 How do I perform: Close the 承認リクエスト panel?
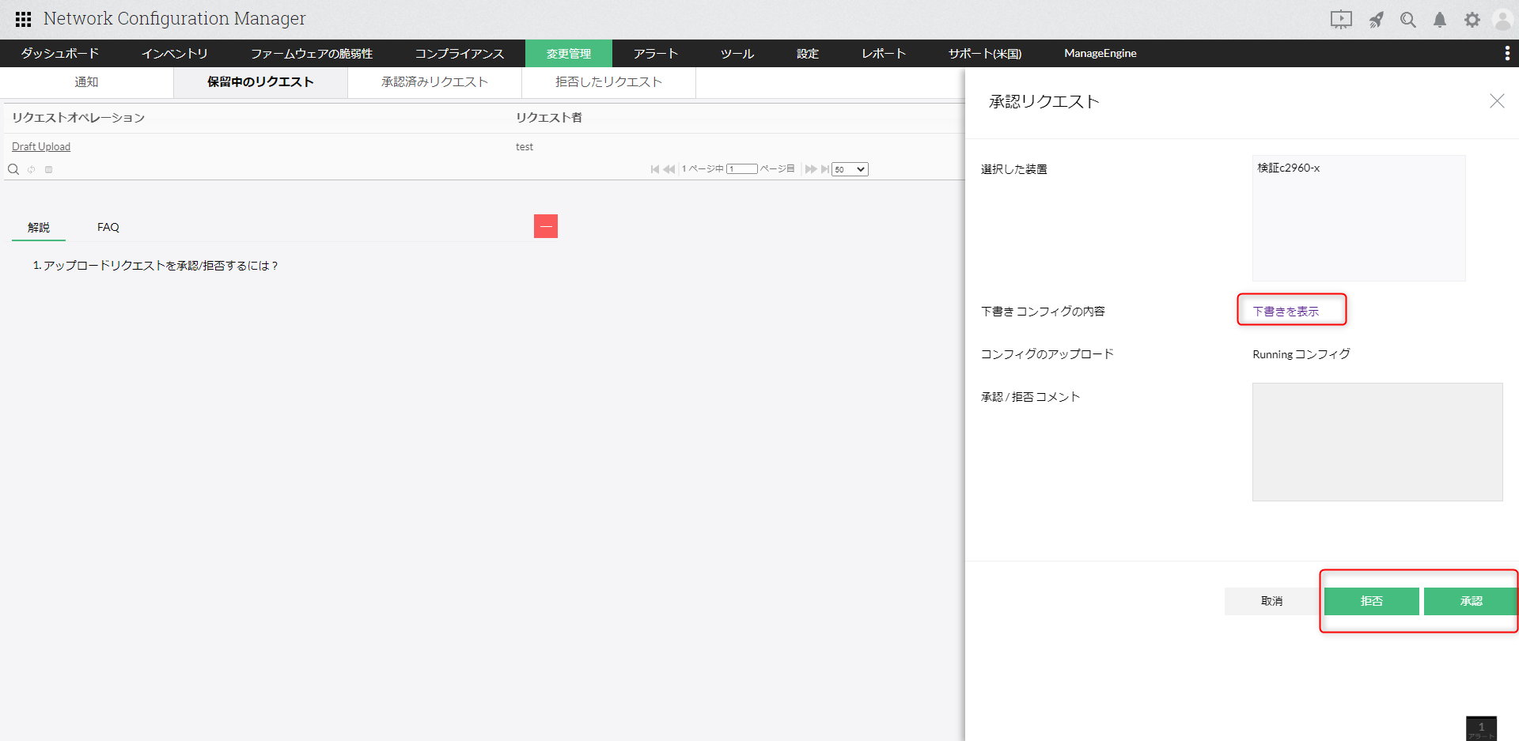pos(1497,101)
